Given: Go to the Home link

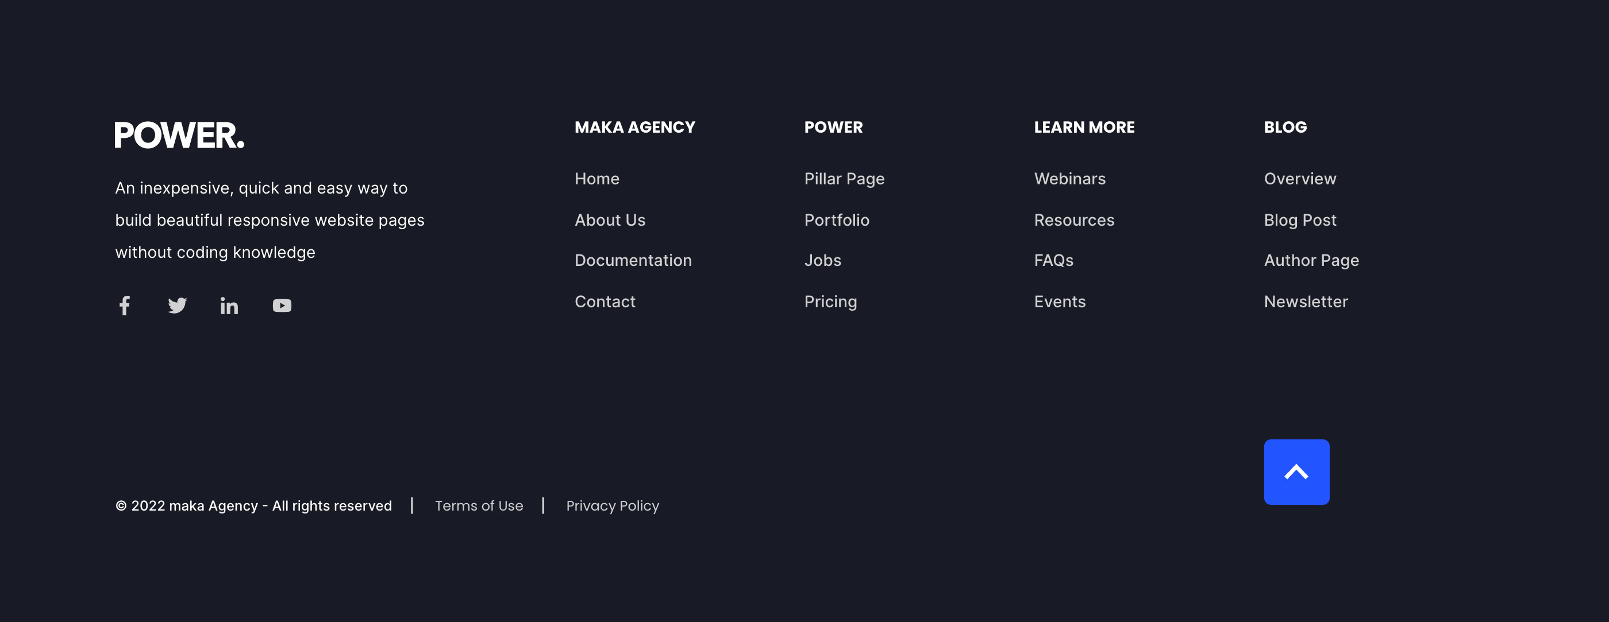Looking at the screenshot, I should click(x=597, y=179).
